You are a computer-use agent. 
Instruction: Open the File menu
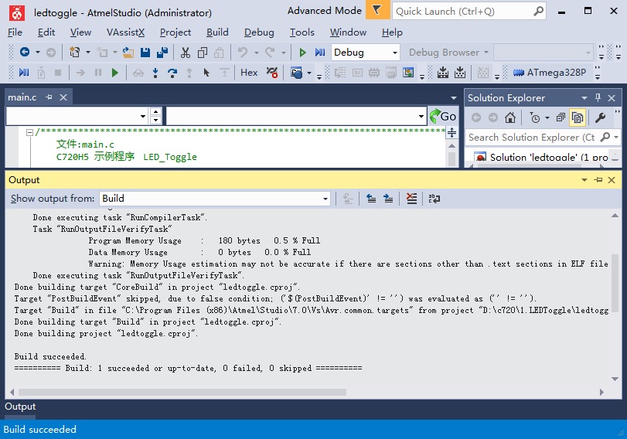pyautogui.click(x=15, y=32)
